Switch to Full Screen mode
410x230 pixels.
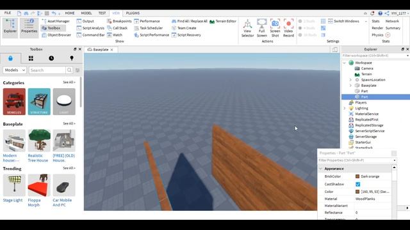262,28
